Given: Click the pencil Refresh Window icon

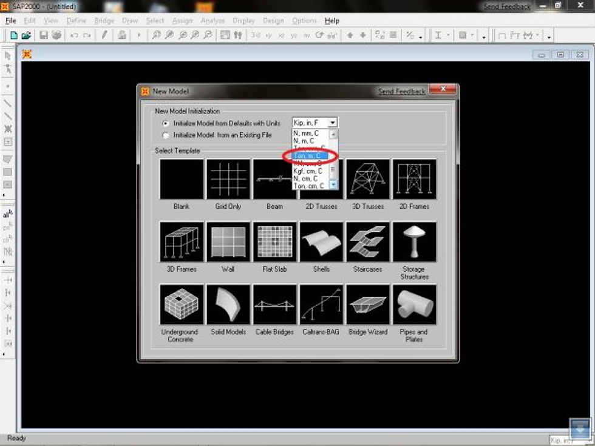Looking at the screenshot, I should click(104, 35).
